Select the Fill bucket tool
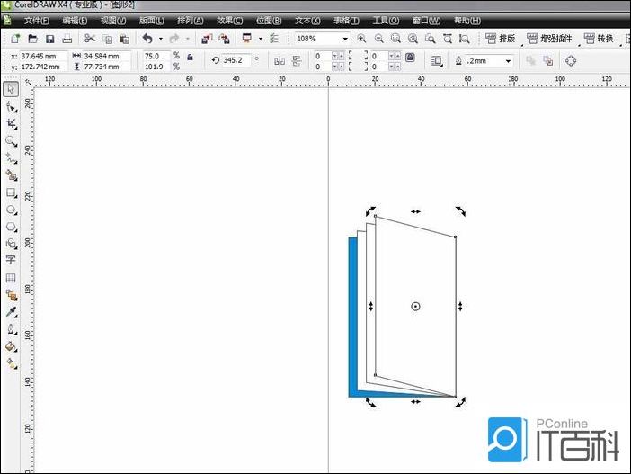Screen dimensions: 631x474 coord(11,346)
